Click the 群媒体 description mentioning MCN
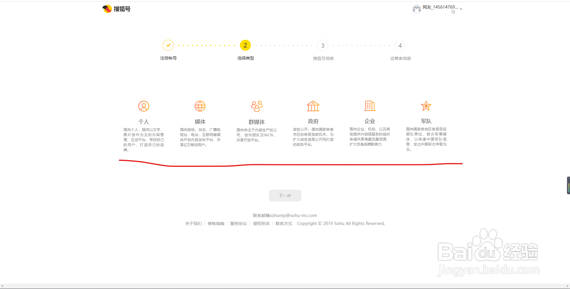 point(257,135)
